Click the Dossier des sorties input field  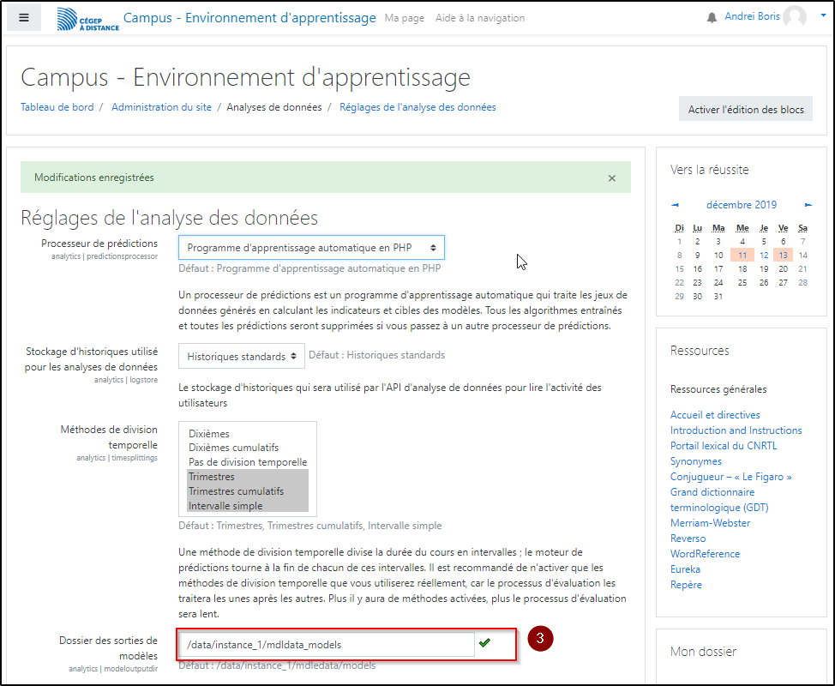(326, 644)
